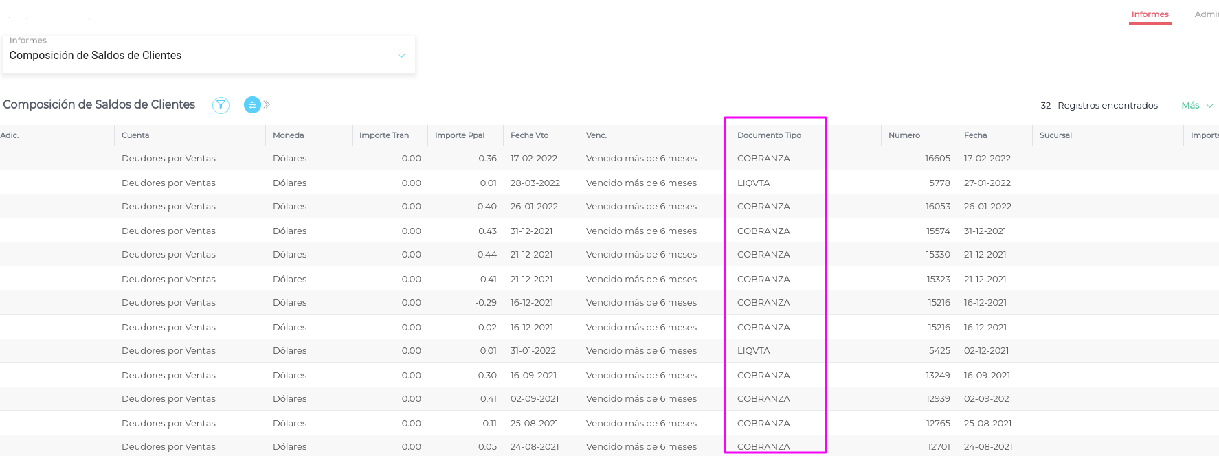Viewport: 1219px width, 456px height.
Task: Click the Venc. column header
Action: 596,135
